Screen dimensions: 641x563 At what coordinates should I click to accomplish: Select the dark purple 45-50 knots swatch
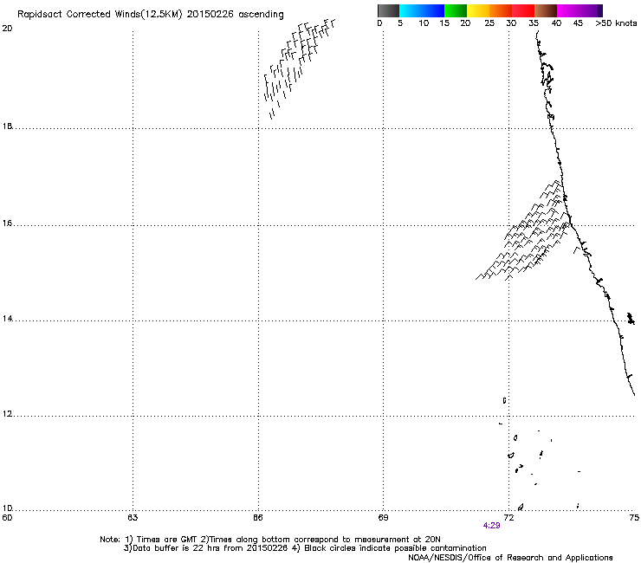tap(591, 10)
